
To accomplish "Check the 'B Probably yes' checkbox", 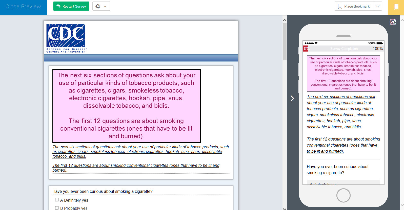I will [57, 208].
